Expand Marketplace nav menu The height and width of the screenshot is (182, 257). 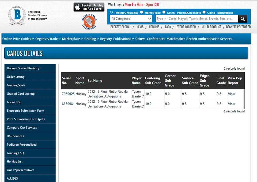tap(72, 39)
